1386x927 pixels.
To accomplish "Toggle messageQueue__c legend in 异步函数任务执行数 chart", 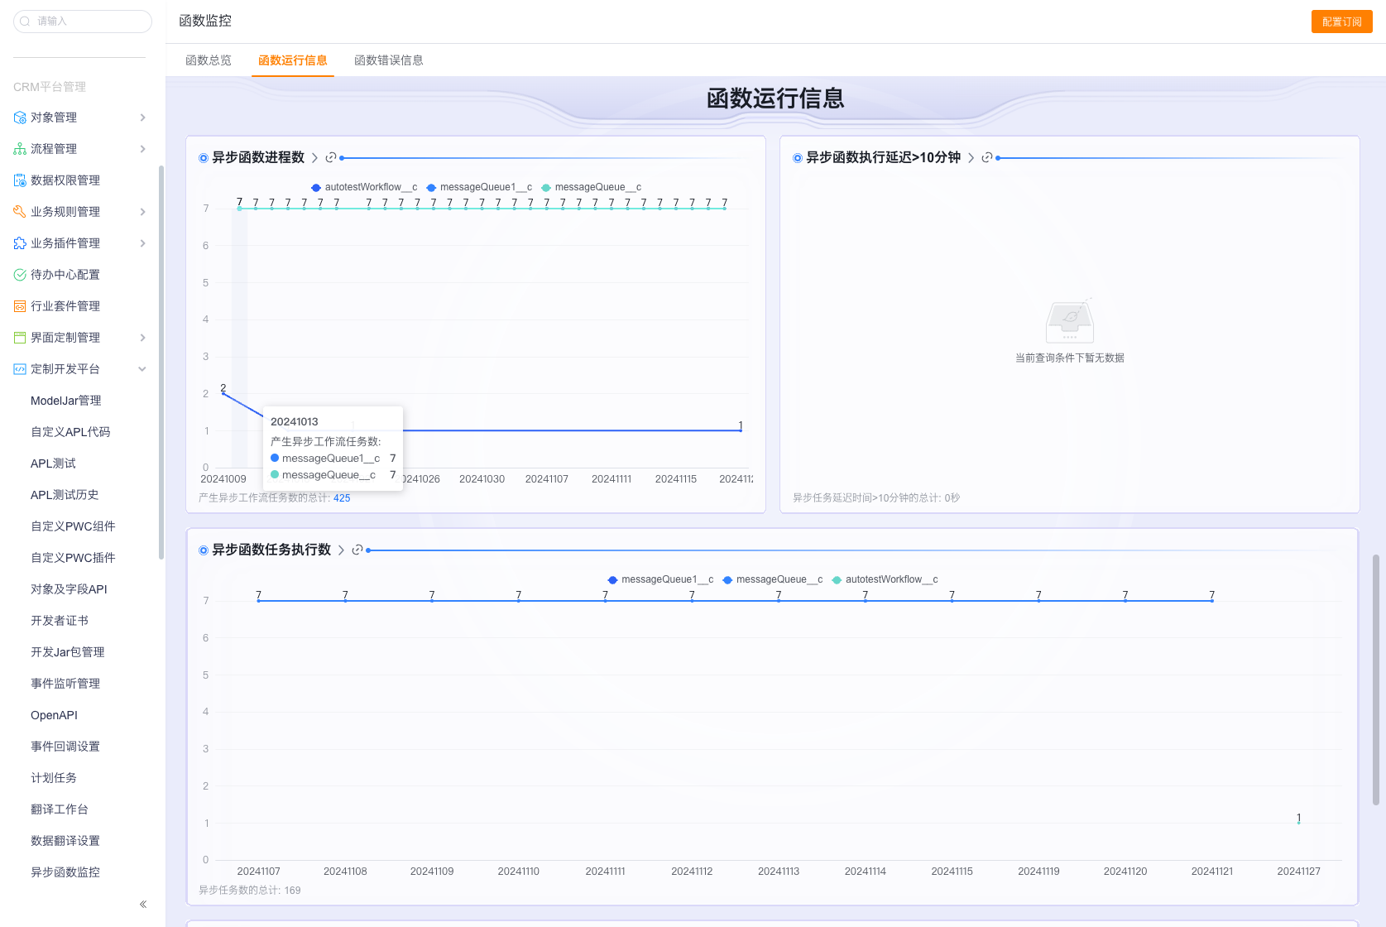I will pyautogui.click(x=772, y=579).
